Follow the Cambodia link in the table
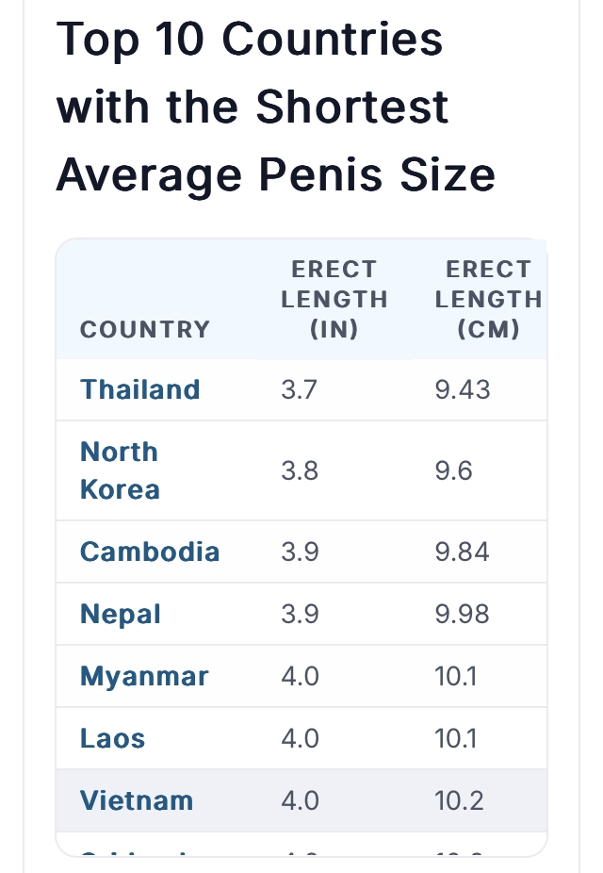Viewport: 603px width, 873px height. click(x=150, y=552)
